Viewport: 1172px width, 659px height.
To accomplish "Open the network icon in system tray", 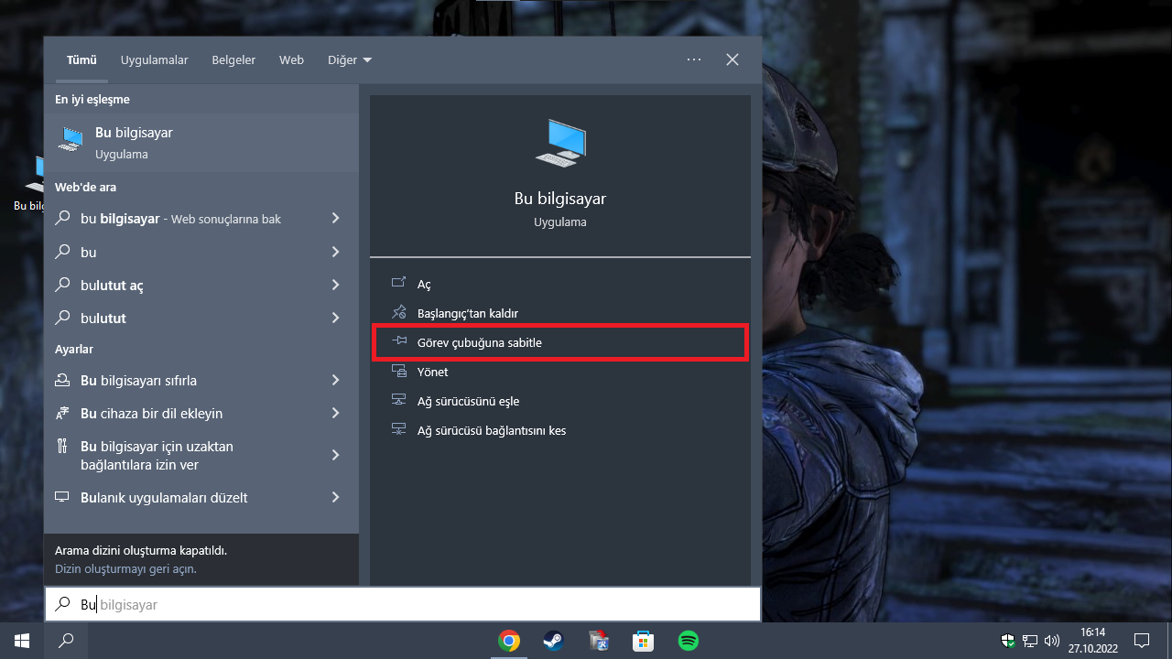I will 1030,641.
